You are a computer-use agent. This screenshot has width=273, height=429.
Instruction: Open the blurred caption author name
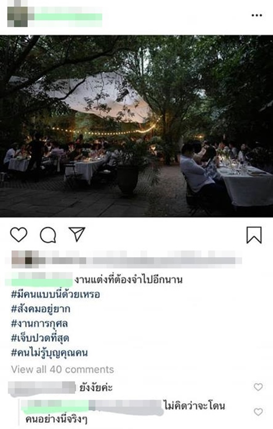39,279
